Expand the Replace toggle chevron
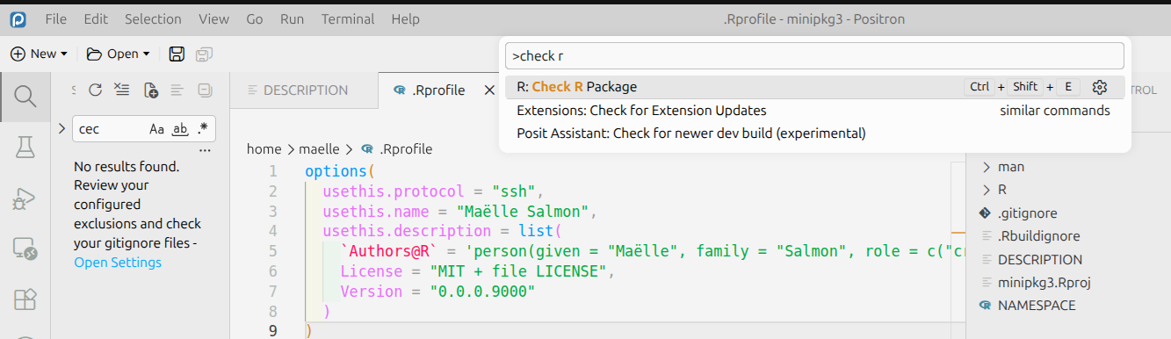The width and height of the screenshot is (1171, 339). tap(61, 129)
